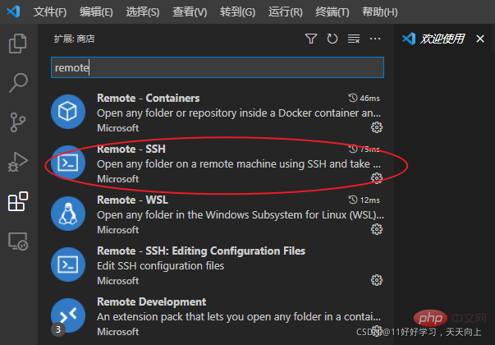This screenshot has height=345, width=495.
Task: Open the 文件(F) menu
Action: click(50, 12)
